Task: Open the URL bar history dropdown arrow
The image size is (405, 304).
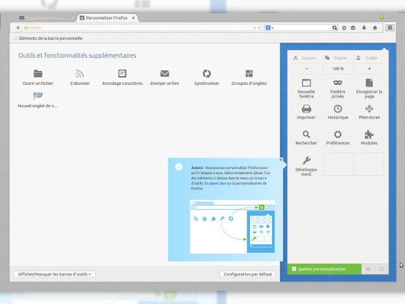Action: point(254,28)
